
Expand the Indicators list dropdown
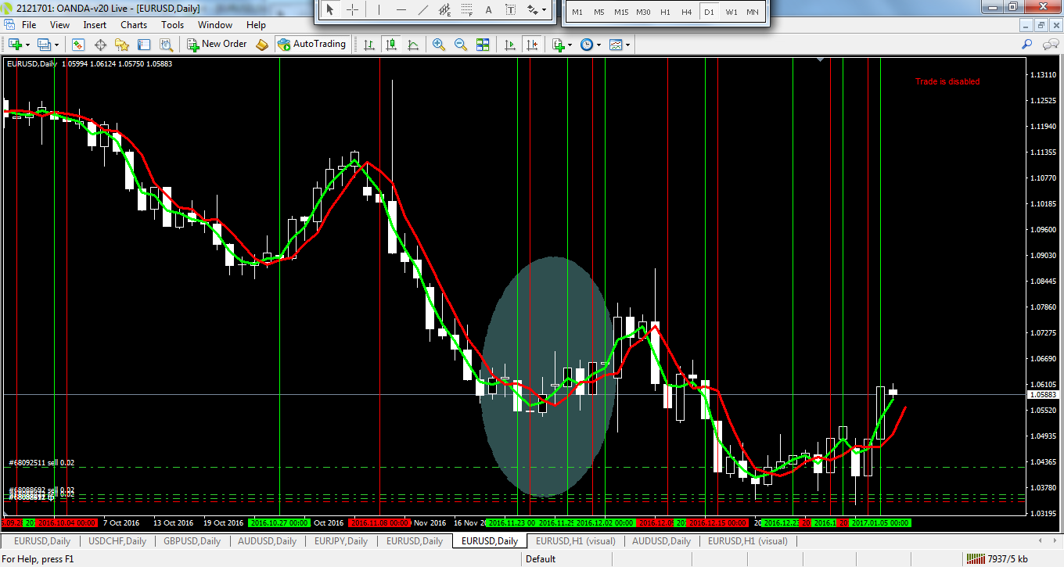tap(571, 45)
